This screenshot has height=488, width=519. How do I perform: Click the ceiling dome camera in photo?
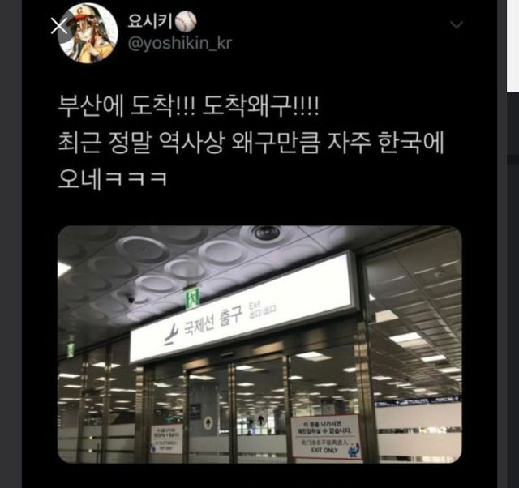[x=266, y=233]
